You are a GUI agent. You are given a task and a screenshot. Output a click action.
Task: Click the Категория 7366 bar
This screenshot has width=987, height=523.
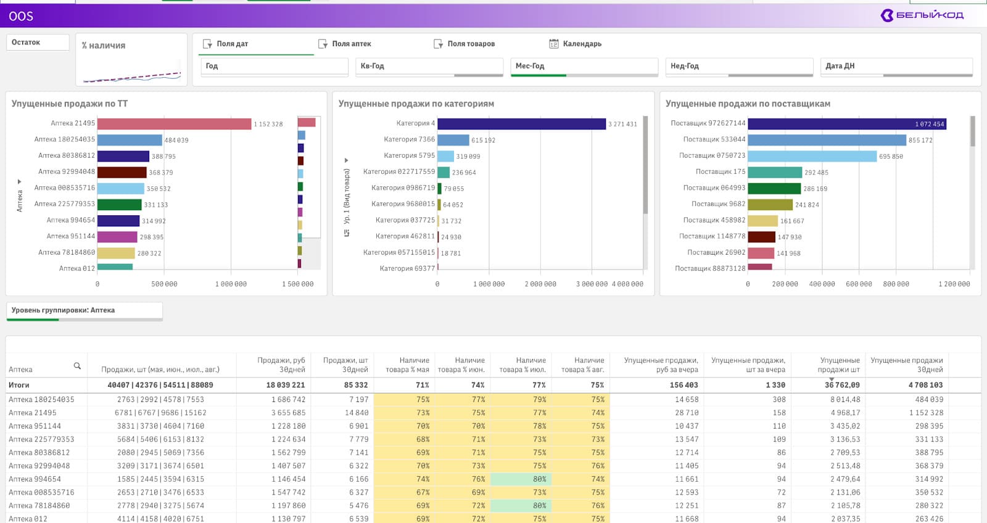(453, 140)
